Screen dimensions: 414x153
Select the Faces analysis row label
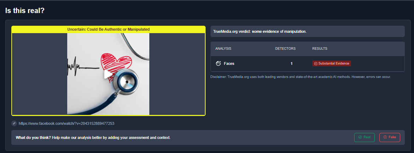pyautogui.click(x=229, y=63)
